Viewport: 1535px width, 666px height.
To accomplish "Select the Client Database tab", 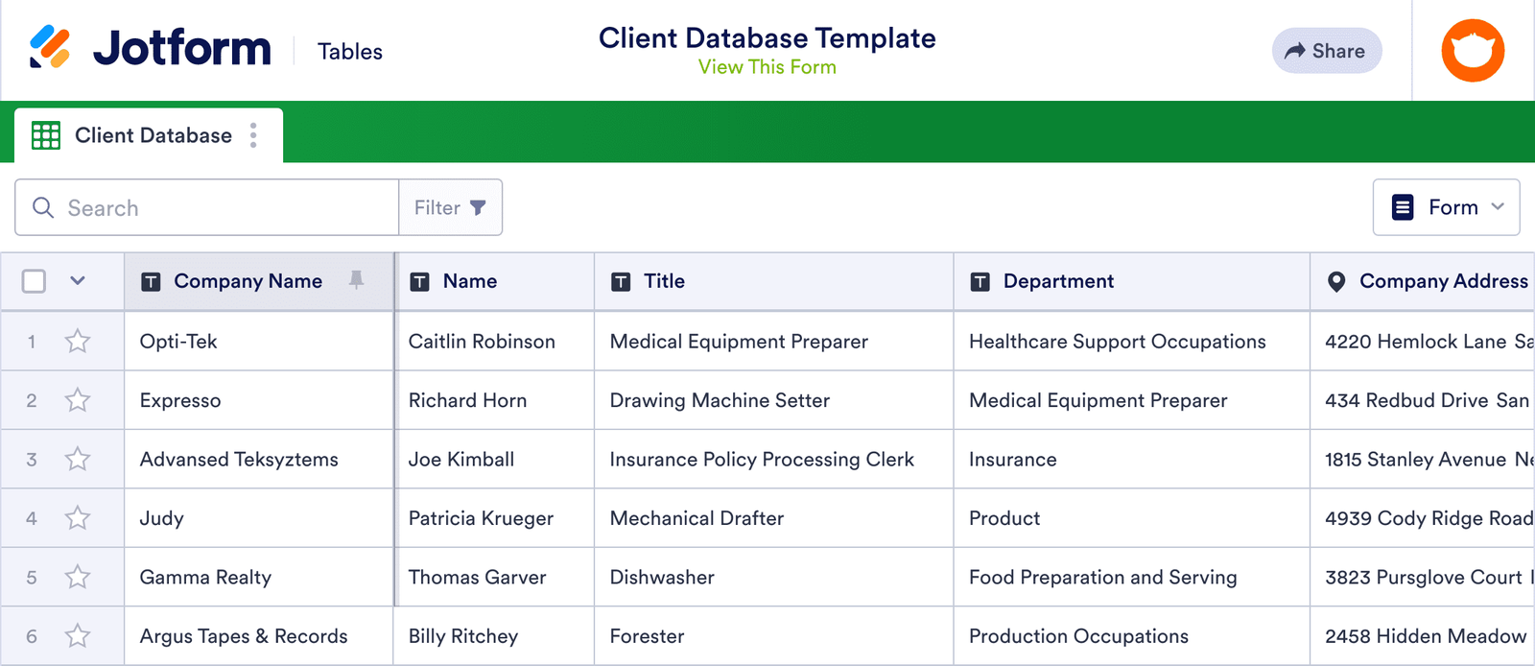I will [153, 135].
